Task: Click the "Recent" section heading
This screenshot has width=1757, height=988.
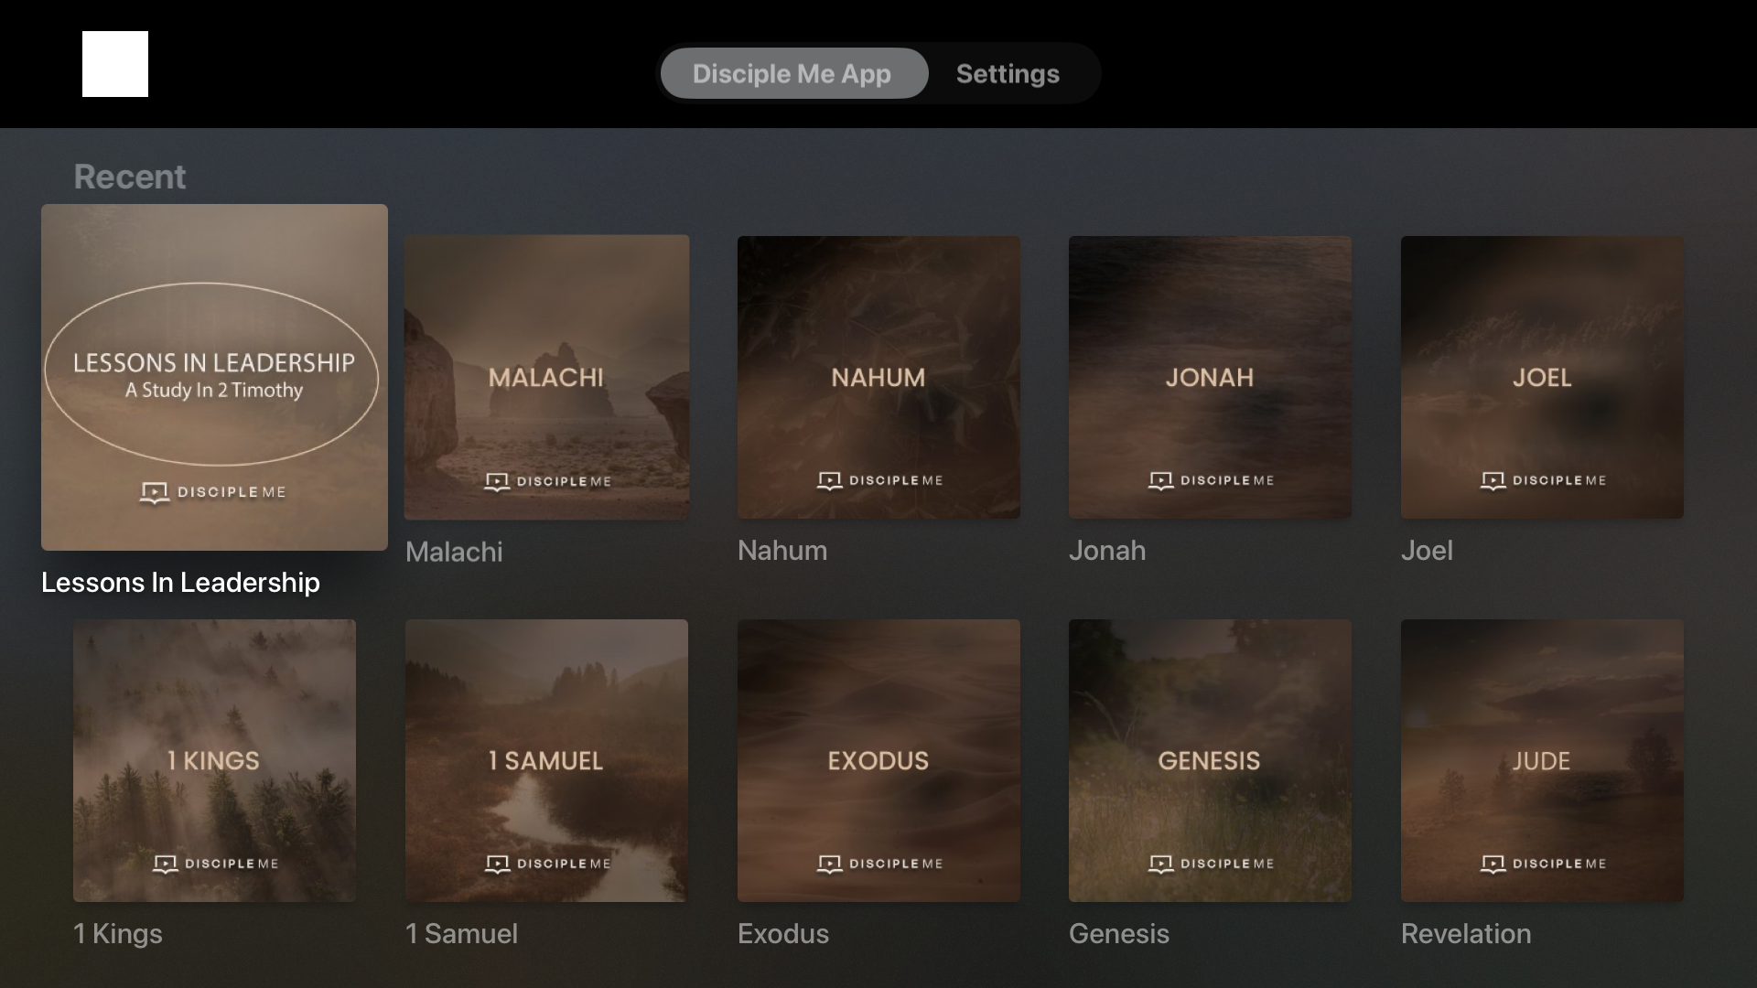Action: pos(129,177)
